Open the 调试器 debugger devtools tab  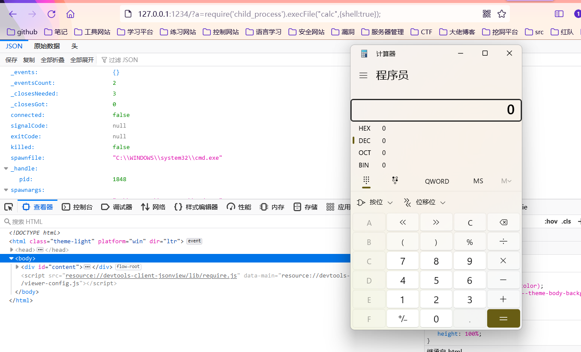(117, 207)
